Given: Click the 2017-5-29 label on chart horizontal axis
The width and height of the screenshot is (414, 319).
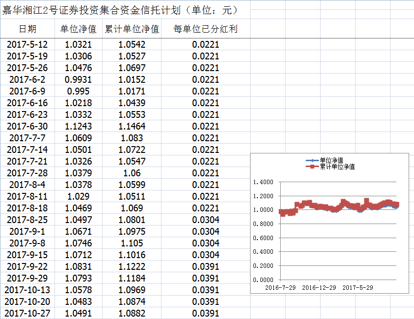Looking at the screenshot, I should pyautogui.click(x=358, y=287).
